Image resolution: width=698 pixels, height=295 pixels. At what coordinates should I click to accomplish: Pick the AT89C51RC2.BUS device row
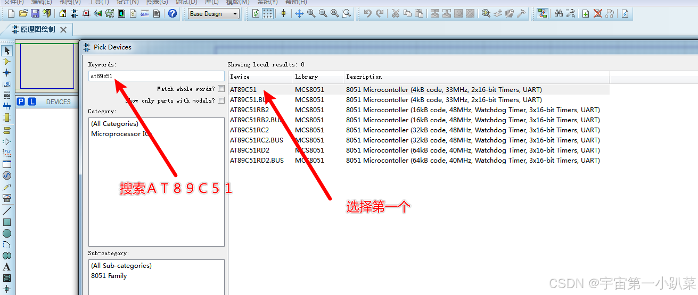(x=419, y=140)
